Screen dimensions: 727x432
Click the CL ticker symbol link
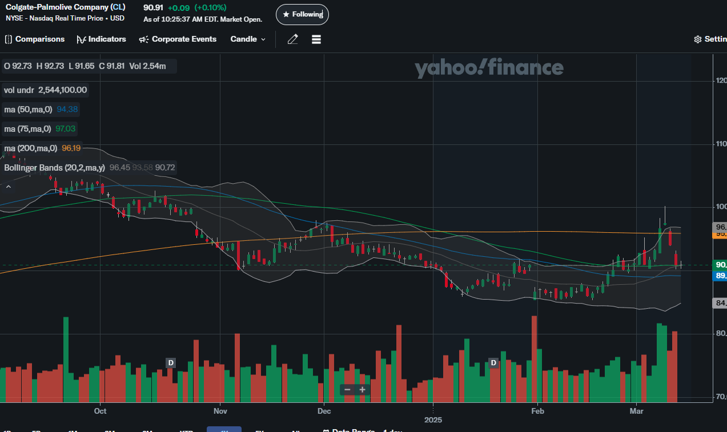click(117, 7)
